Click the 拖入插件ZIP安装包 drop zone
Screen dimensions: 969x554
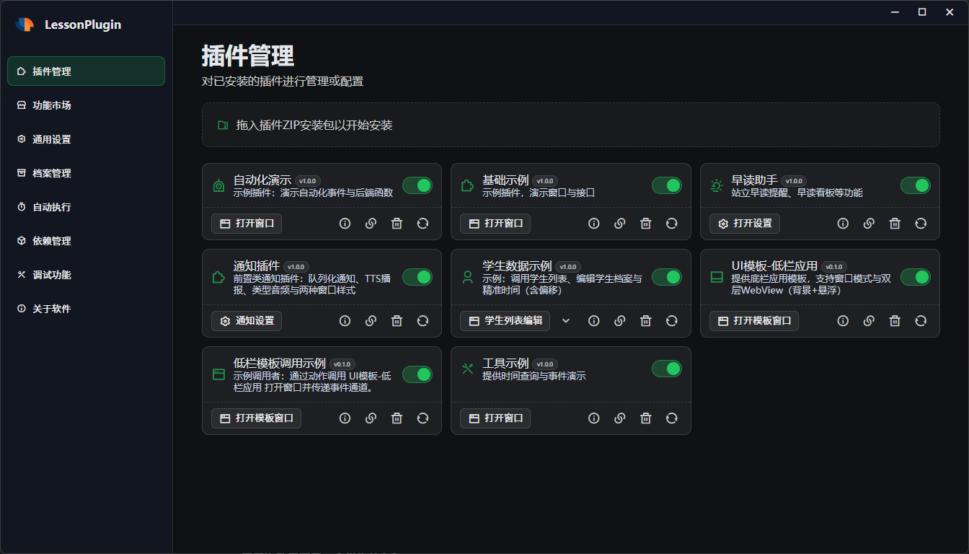(570, 125)
